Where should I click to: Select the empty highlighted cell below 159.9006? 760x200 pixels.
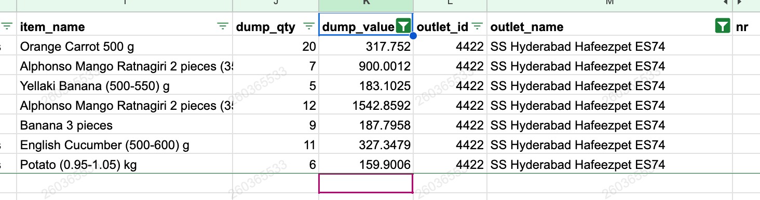point(366,183)
